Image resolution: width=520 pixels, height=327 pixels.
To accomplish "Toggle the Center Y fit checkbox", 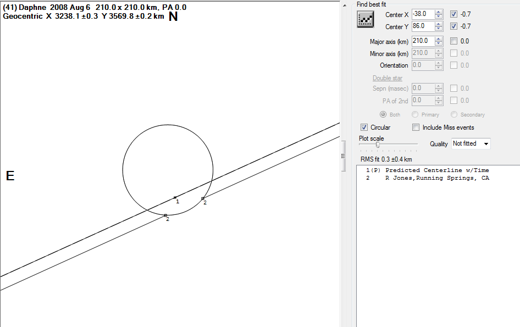I will click(x=453, y=26).
